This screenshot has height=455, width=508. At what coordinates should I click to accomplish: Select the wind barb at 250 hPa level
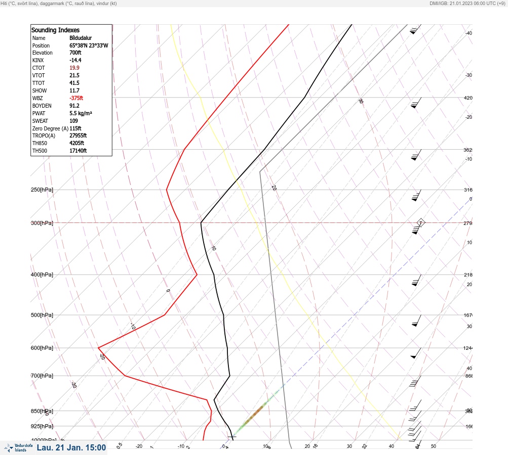pyautogui.click(x=416, y=195)
